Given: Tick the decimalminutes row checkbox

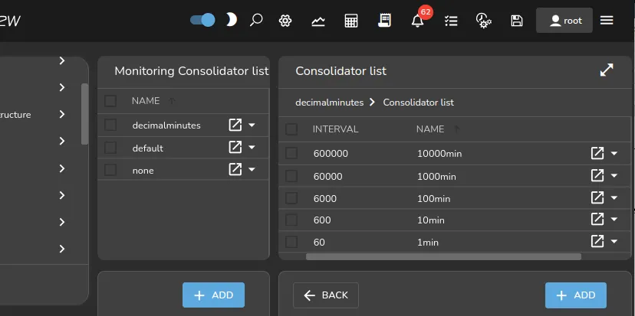Looking at the screenshot, I should (x=110, y=125).
